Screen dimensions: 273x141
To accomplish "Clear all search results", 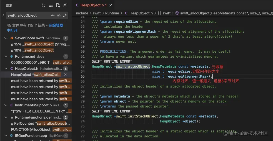I will point(51,5).
